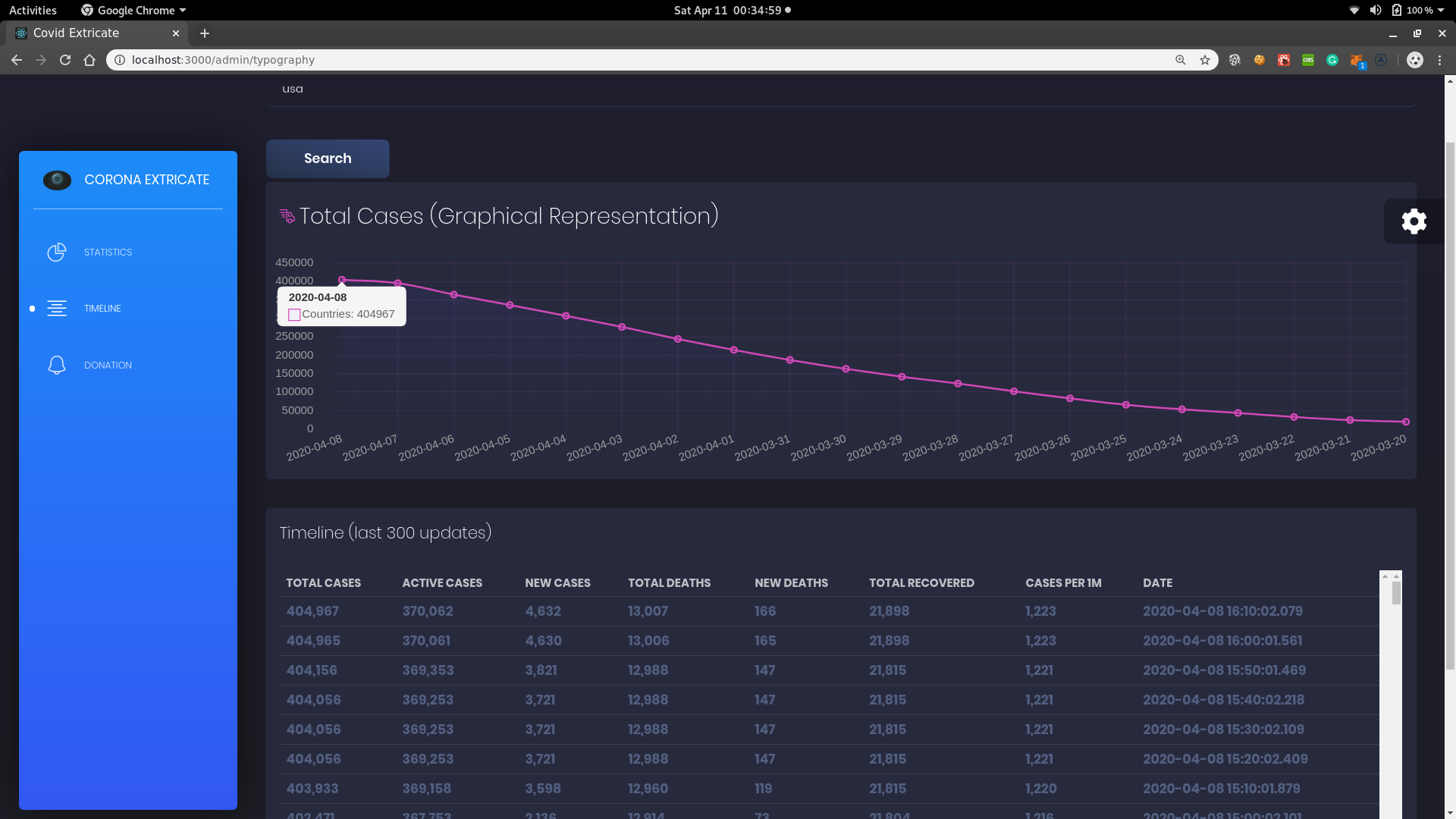Click the zoom magnifier icon in address bar
Screen dimensions: 1456x819
click(x=1181, y=60)
